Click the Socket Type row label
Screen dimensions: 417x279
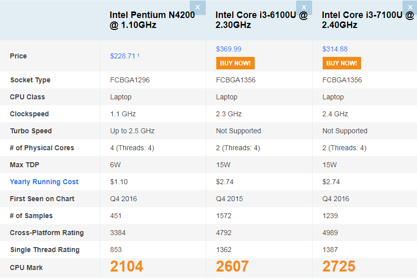[x=30, y=80]
